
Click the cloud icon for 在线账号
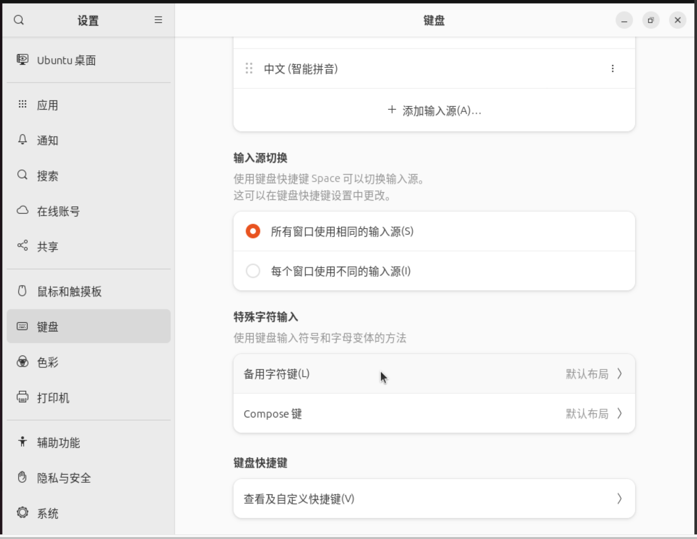coord(22,210)
